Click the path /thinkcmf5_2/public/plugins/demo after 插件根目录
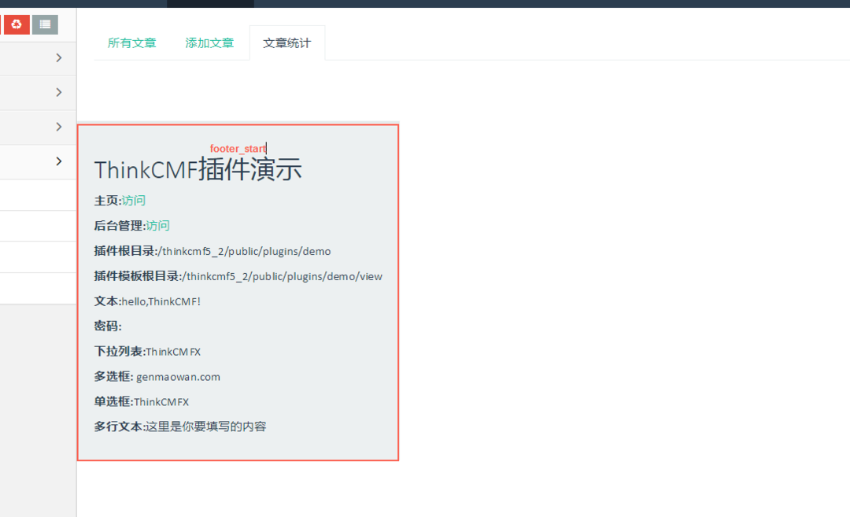Image resolution: width=850 pixels, height=517 pixels. (x=244, y=252)
